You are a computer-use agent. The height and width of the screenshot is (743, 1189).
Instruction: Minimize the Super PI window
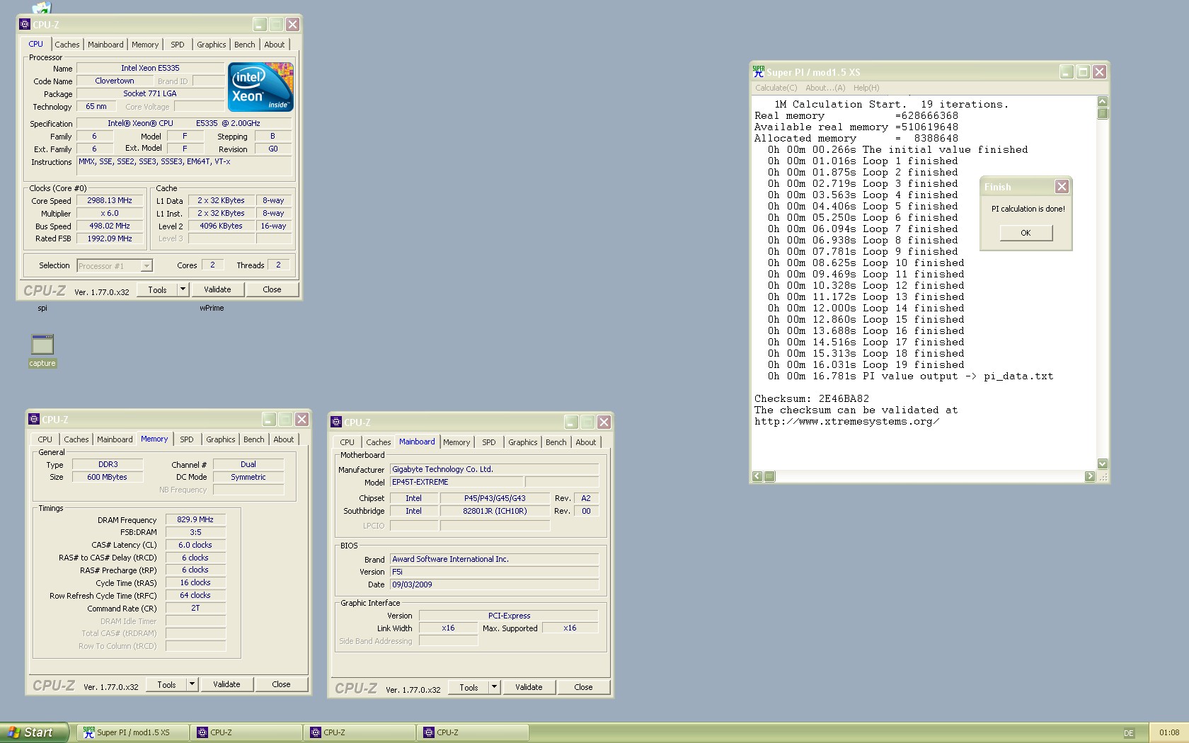[1067, 72]
